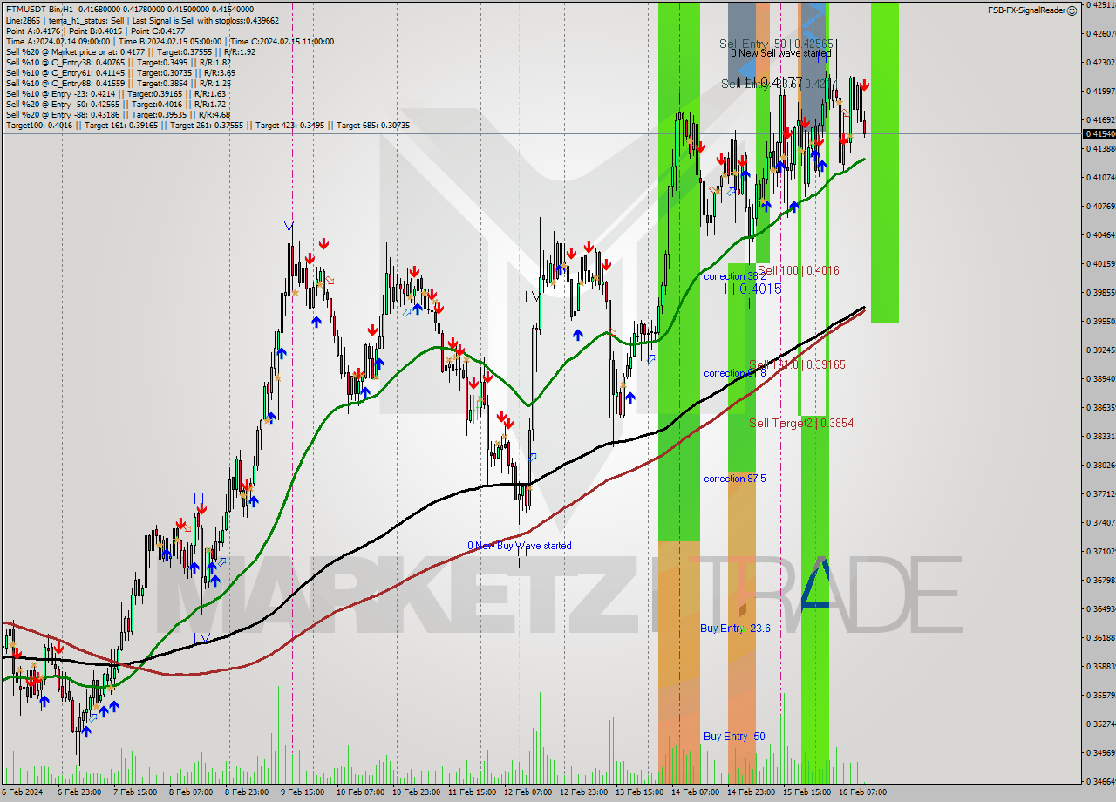The width and height of the screenshot is (1116, 802).
Task: Select the 'correction 61.8' label
Action: coord(735,373)
